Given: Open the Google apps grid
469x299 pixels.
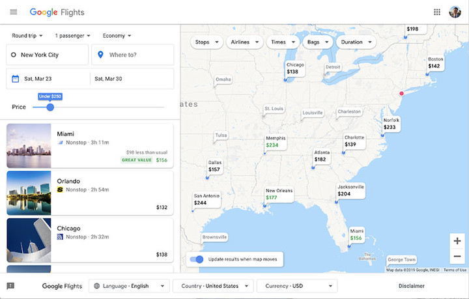Looking at the screenshot, I should 437,12.
